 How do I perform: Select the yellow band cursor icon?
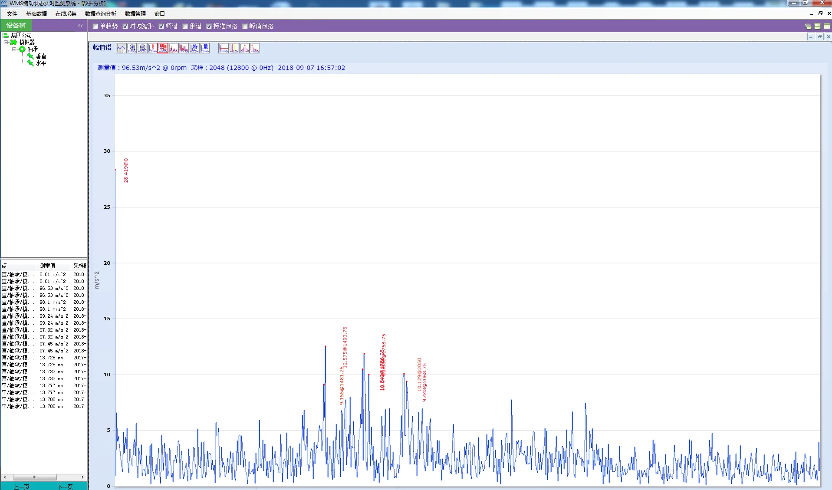(x=234, y=48)
